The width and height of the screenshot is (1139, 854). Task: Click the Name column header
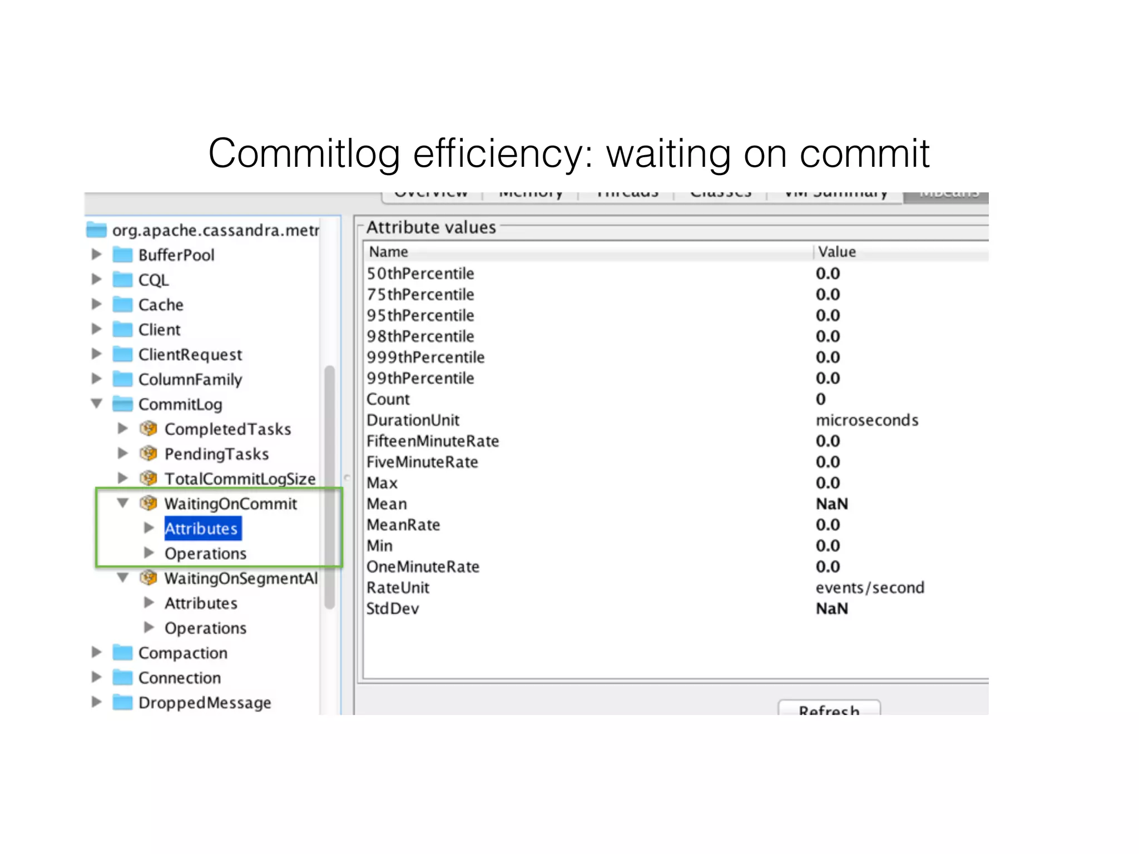pyautogui.click(x=588, y=252)
